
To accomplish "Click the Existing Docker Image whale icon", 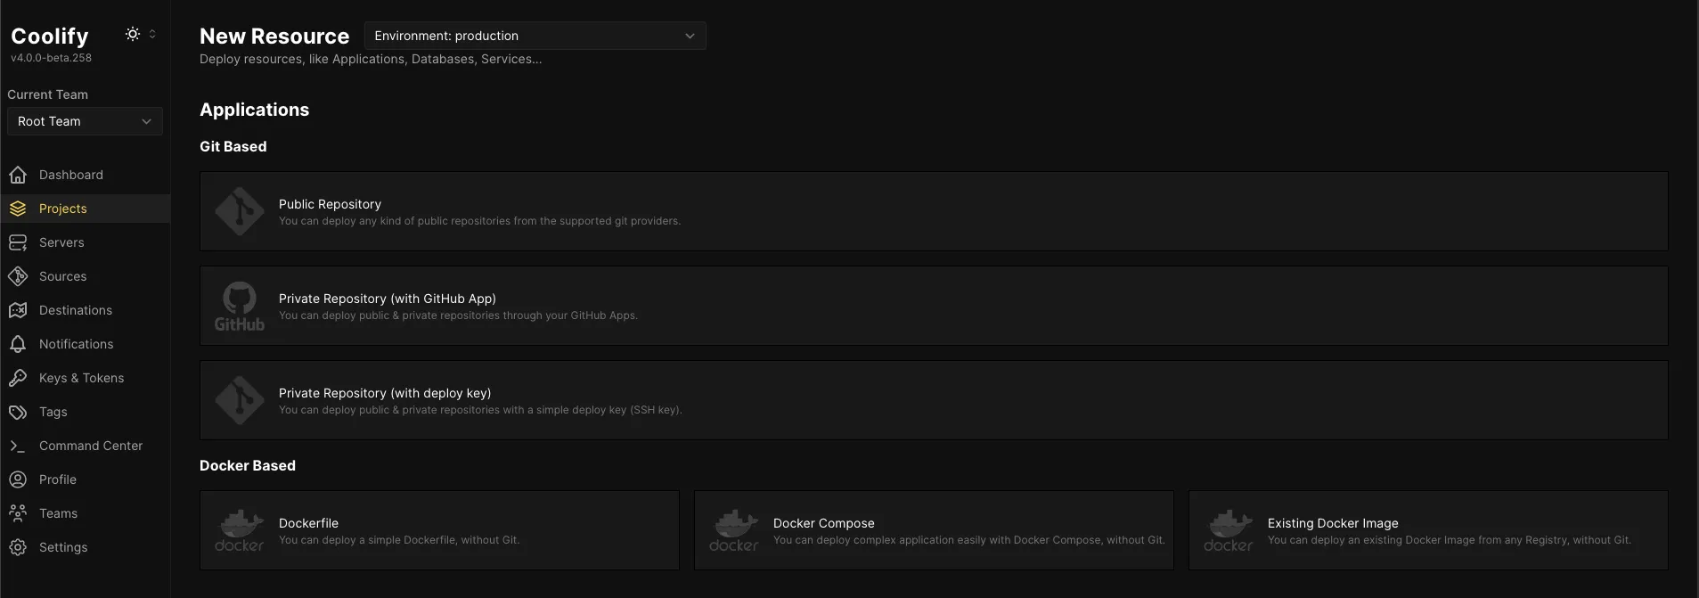I will click(1229, 530).
